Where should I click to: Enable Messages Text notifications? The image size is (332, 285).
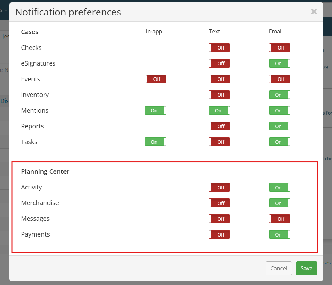[x=219, y=218]
